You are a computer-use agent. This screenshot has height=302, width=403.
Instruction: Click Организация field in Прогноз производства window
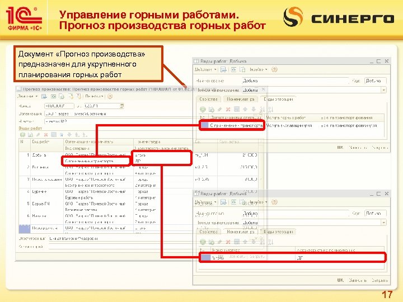click(118, 114)
